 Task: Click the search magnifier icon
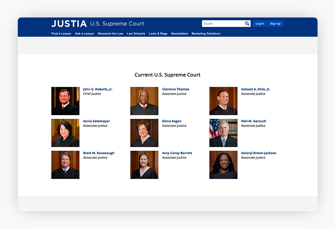[247, 23]
